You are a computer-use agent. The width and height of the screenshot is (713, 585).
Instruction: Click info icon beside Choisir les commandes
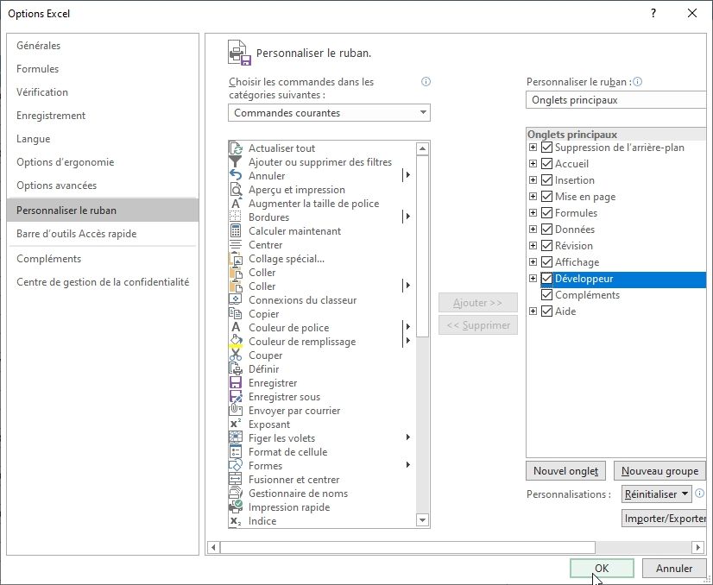426,82
